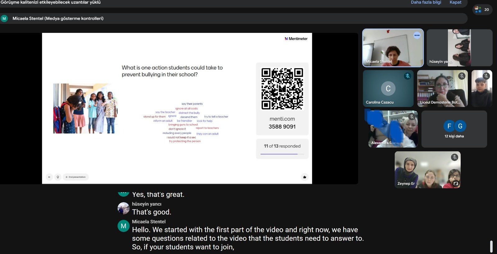
Task: Click 'Kapat' to dismiss the warning
Action: (x=455, y=2)
